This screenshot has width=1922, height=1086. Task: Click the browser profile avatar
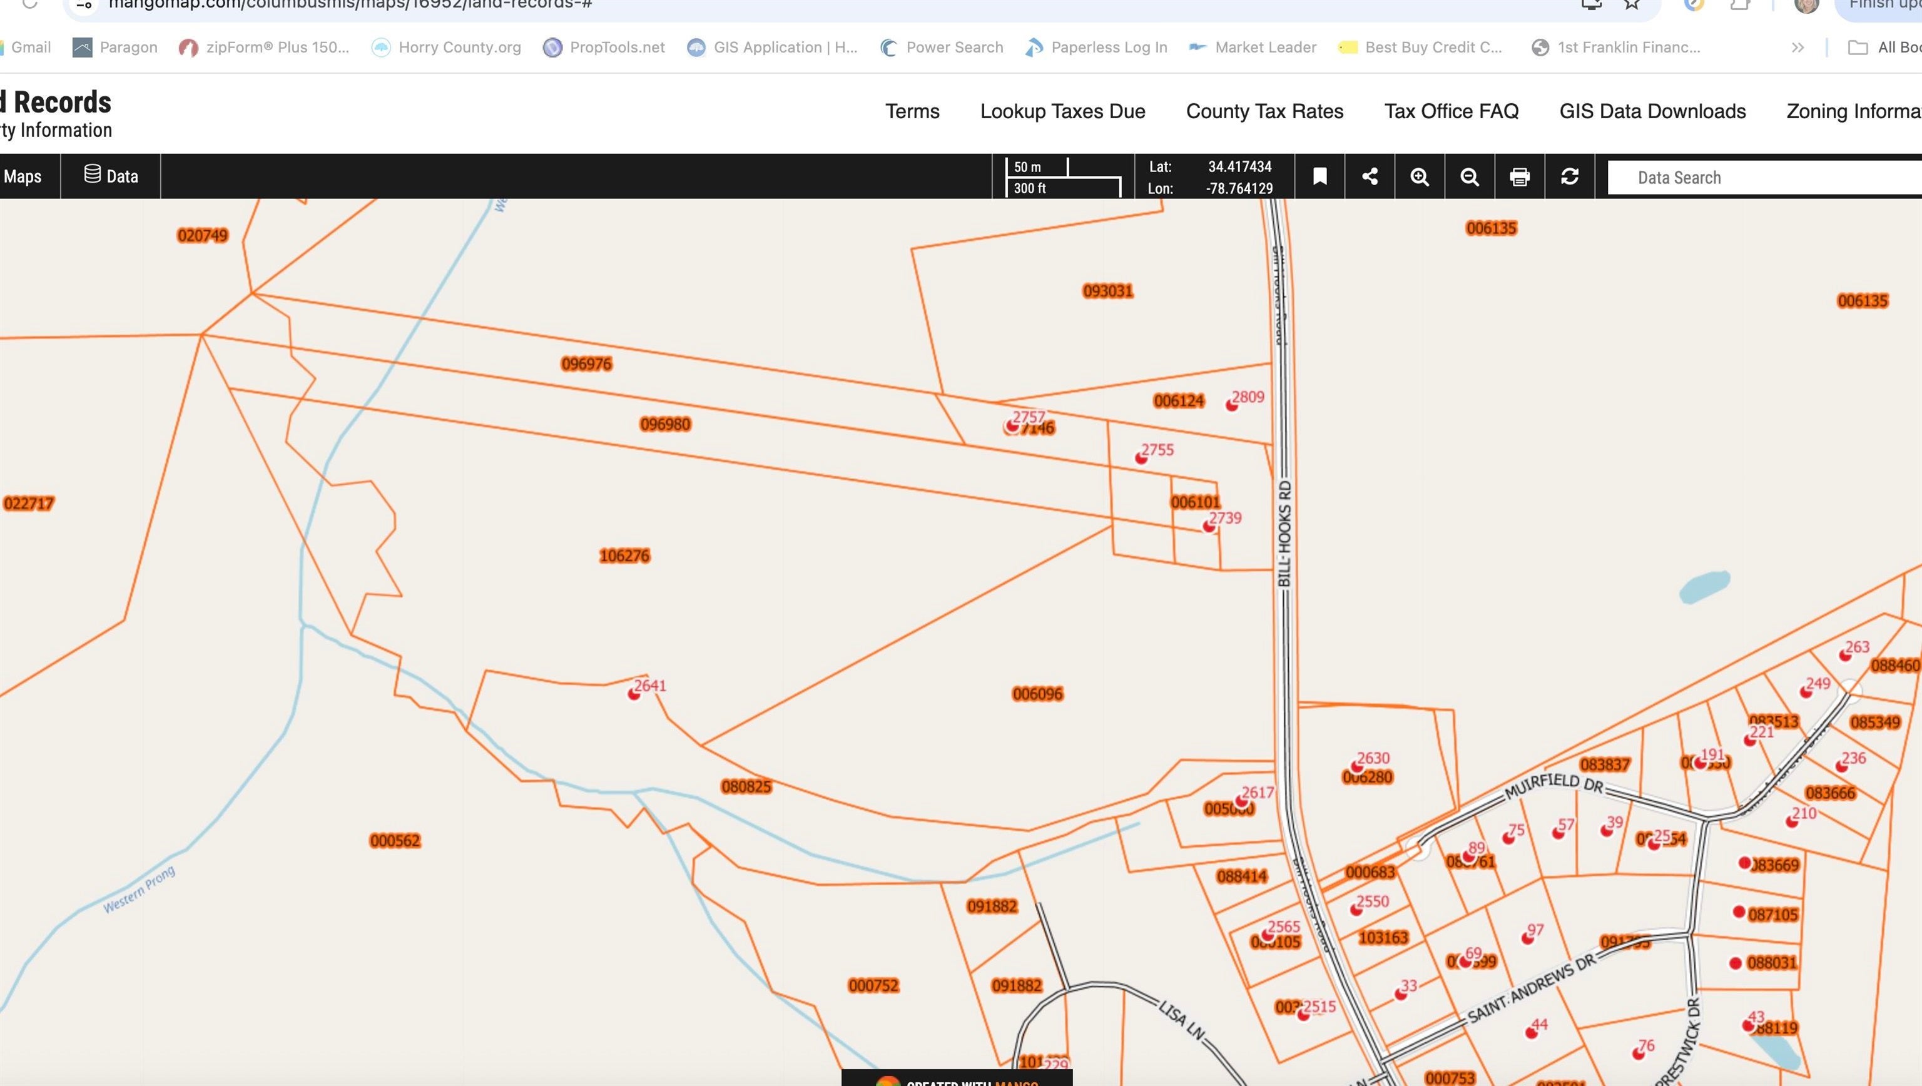1806,4
